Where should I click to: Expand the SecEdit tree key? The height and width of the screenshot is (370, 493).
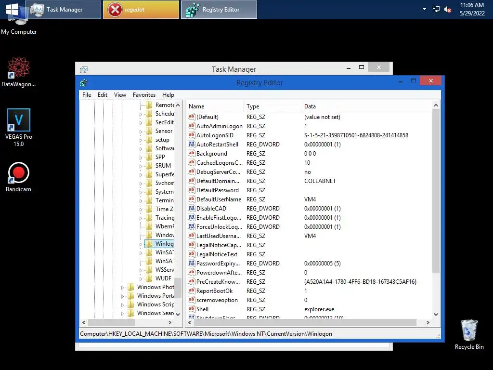[141, 123]
